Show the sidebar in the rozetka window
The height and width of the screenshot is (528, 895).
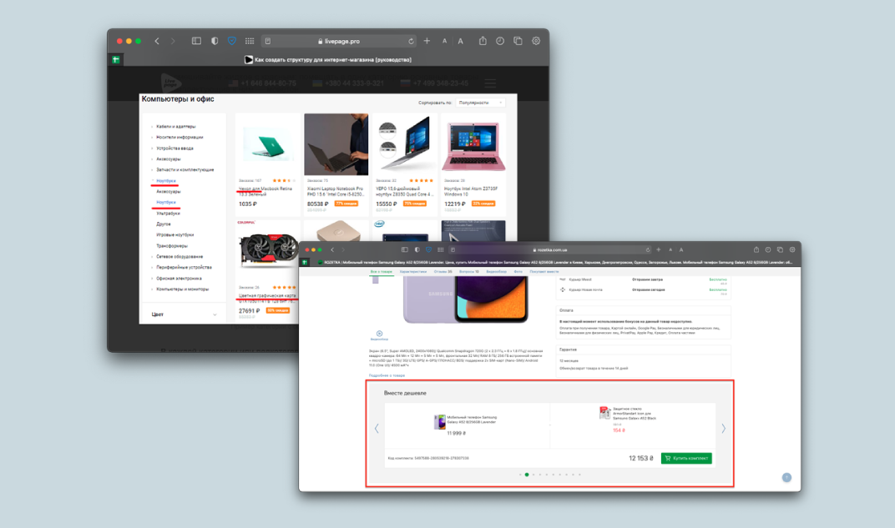[x=405, y=249]
